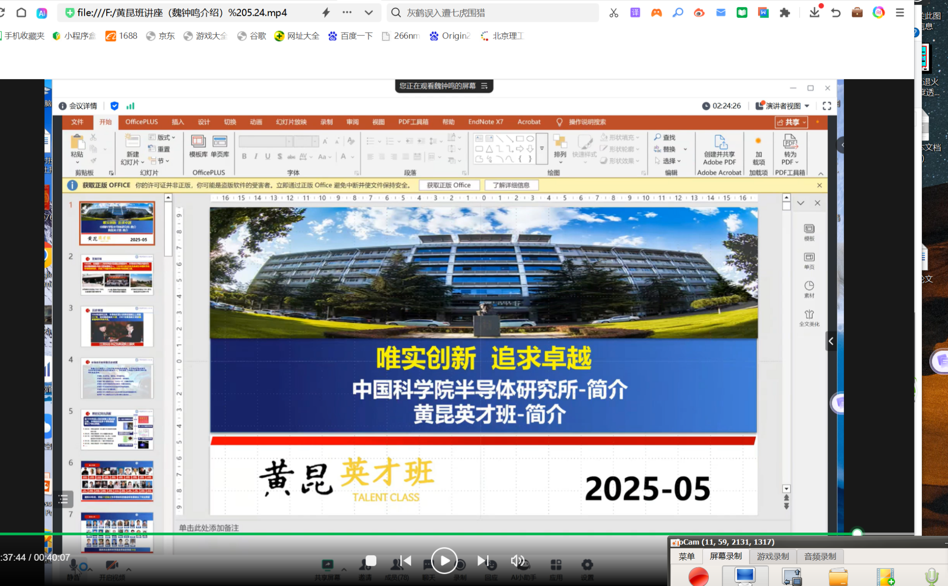Toggle bold (B) formatting button
This screenshot has height=586, width=948.
pos(244,157)
